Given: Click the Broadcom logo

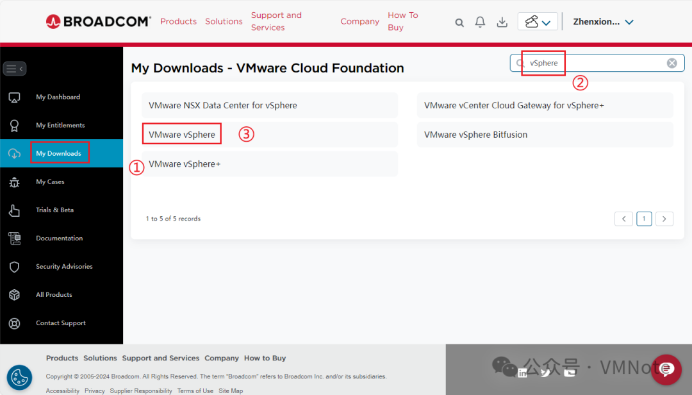Looking at the screenshot, I should 99,21.
